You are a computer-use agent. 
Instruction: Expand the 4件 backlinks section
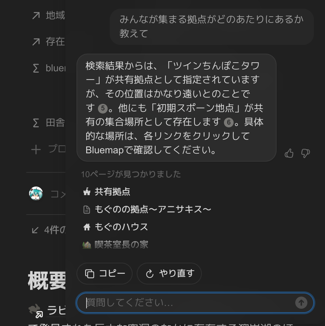coord(48,230)
